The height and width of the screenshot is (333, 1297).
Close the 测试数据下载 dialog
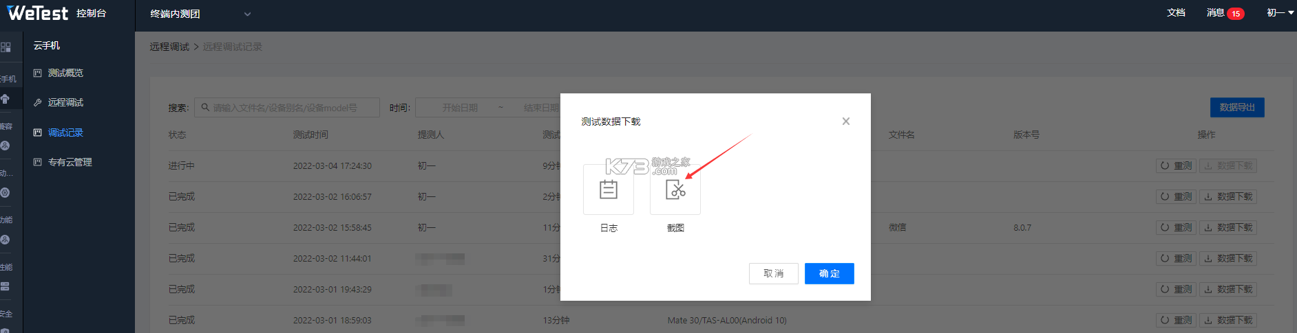pyautogui.click(x=846, y=122)
